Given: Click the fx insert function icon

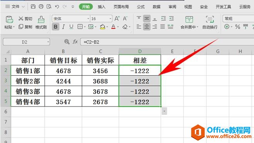Looking at the screenshot, I should [x=75, y=42].
